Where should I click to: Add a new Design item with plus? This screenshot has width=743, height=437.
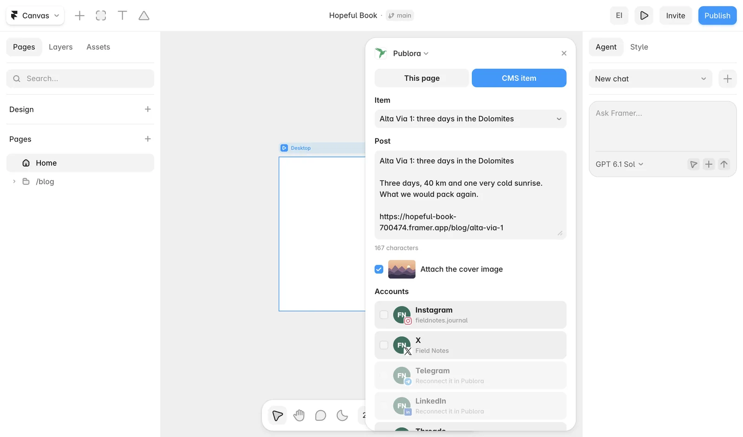(x=148, y=109)
